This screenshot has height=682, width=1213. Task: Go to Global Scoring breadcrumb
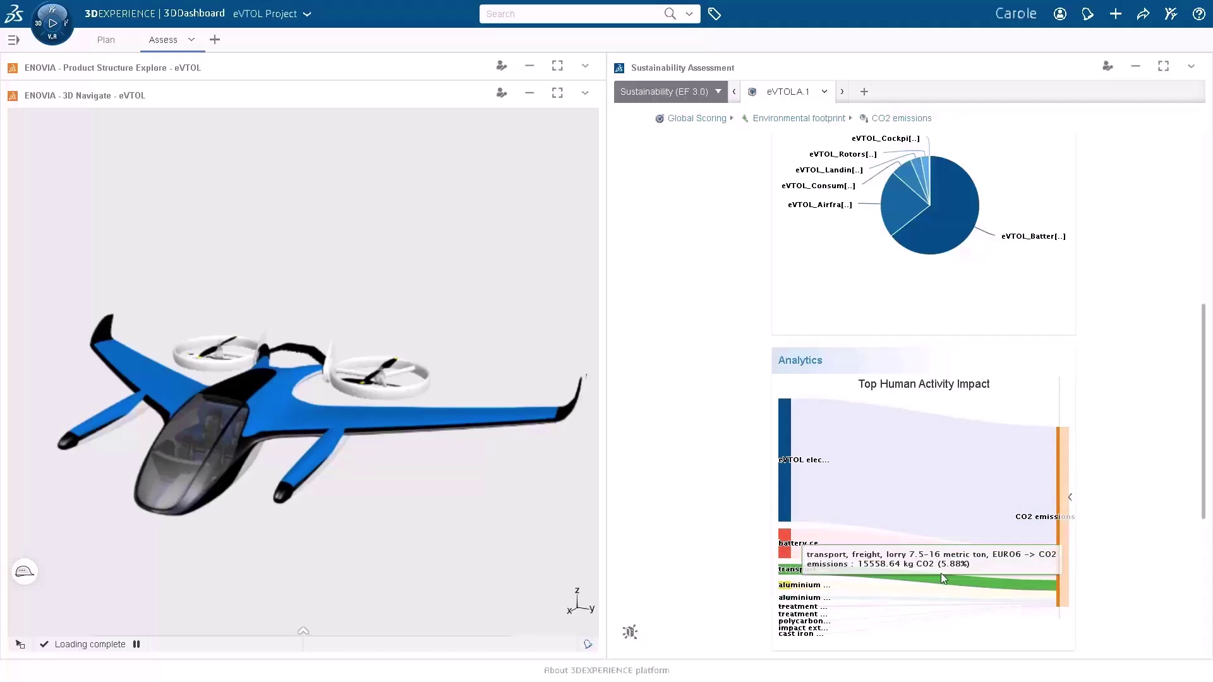696,118
